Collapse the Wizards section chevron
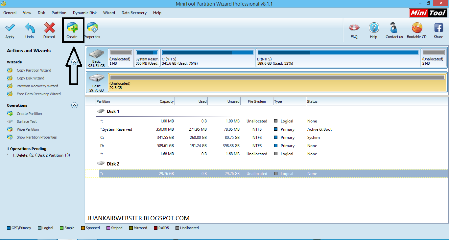The image size is (449, 240). coord(75,62)
